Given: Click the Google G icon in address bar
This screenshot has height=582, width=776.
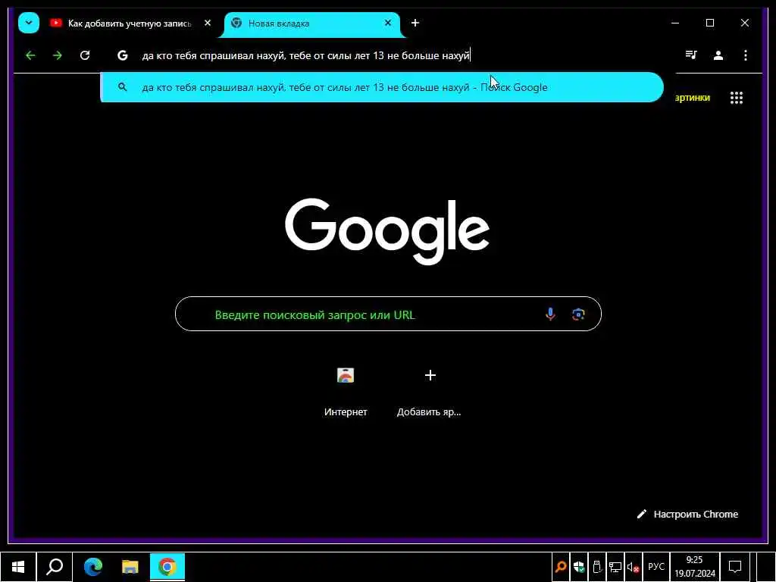Looking at the screenshot, I should 122,55.
